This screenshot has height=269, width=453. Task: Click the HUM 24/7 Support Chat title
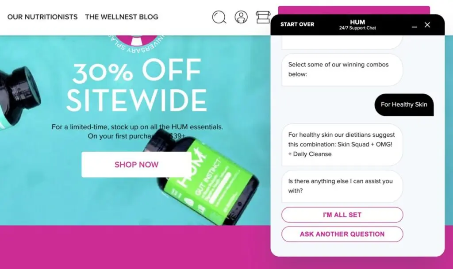357,25
